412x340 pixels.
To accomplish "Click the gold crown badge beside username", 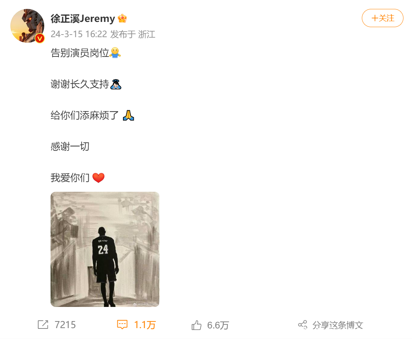I will 122,18.
